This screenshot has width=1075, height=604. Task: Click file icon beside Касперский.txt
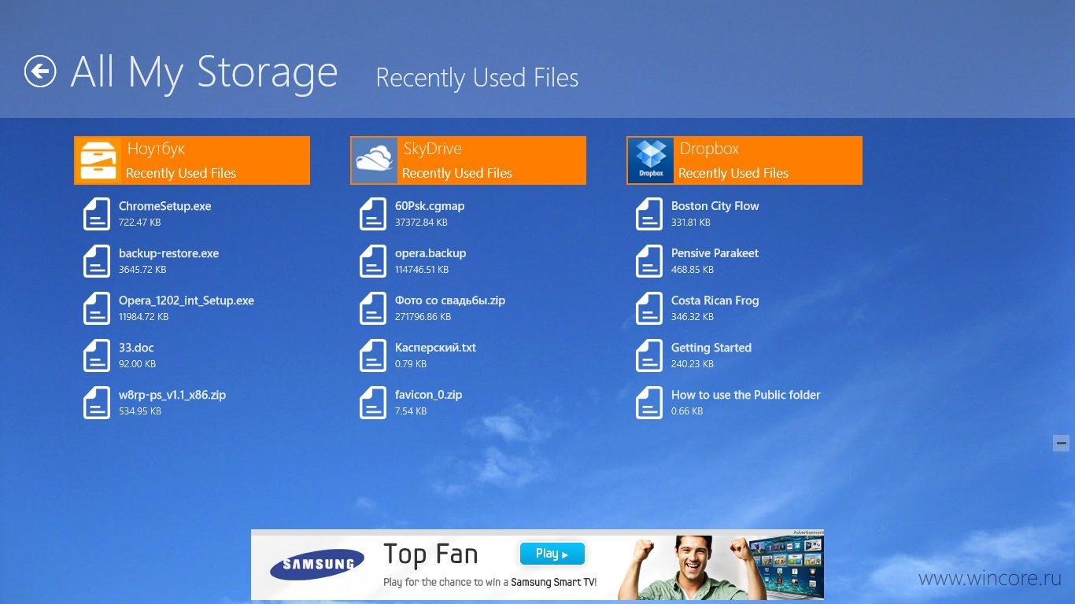point(373,355)
